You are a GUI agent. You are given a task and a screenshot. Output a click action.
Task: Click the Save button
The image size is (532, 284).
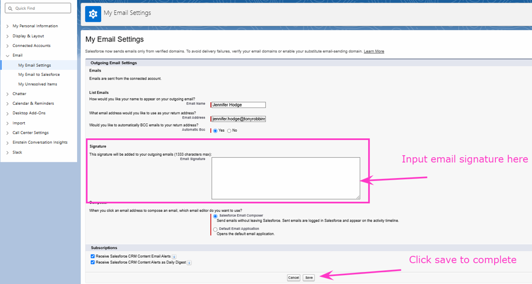309,277
